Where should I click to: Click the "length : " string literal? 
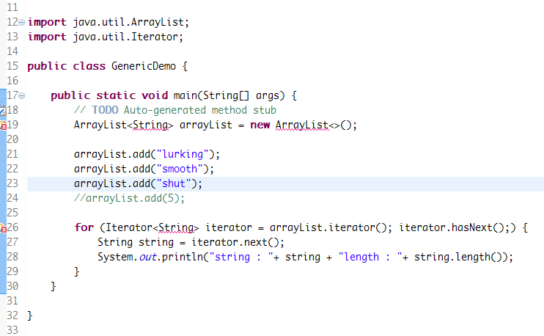[x=370, y=257]
